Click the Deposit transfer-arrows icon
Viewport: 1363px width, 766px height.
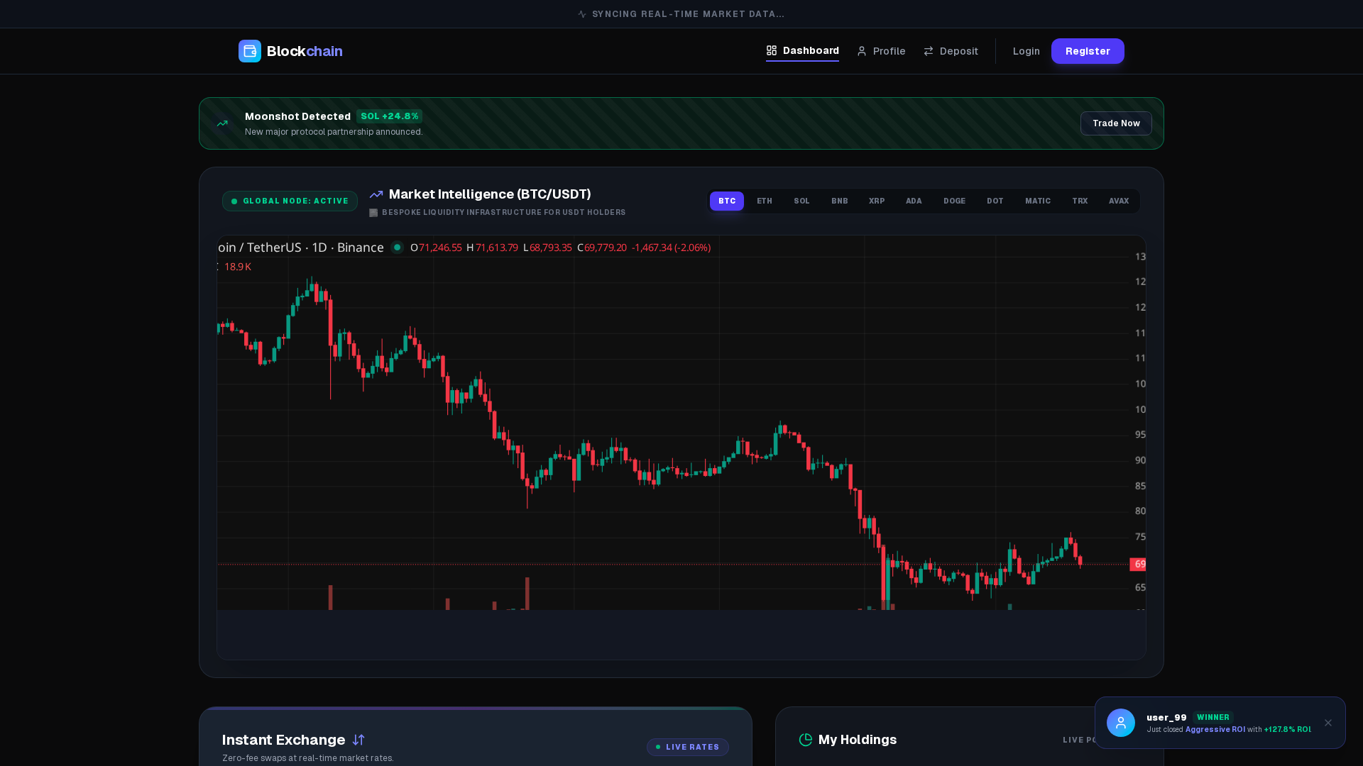coord(929,51)
